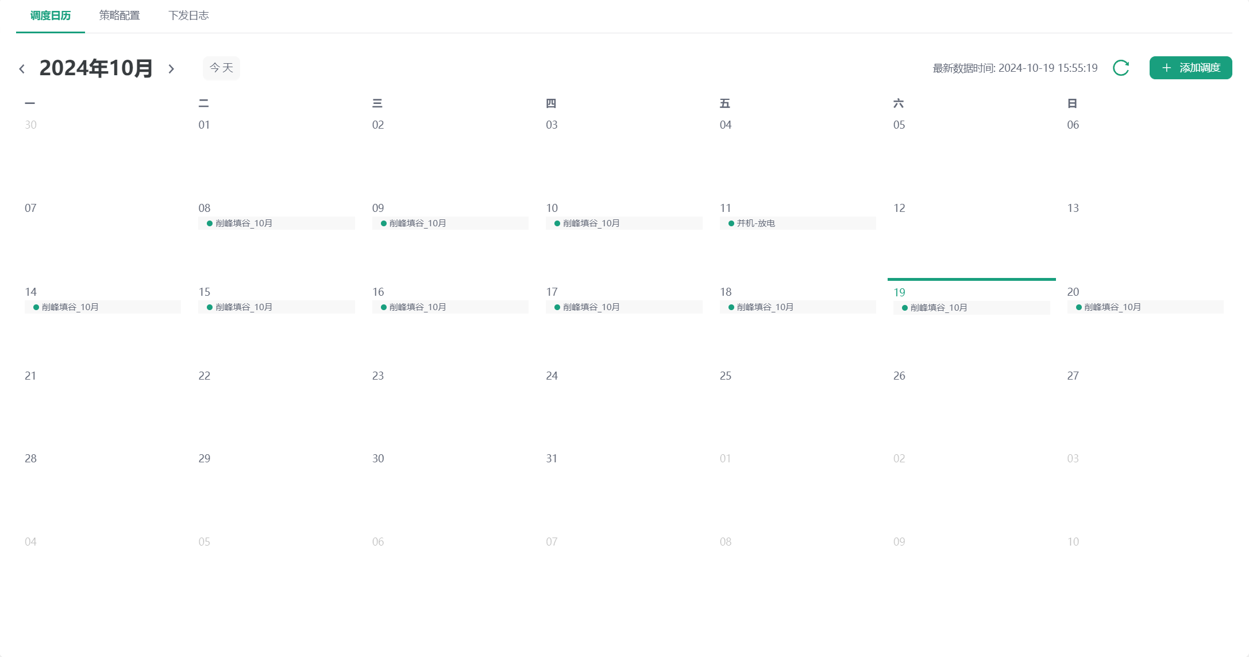Click the date cell 01

pyautogui.click(x=204, y=125)
